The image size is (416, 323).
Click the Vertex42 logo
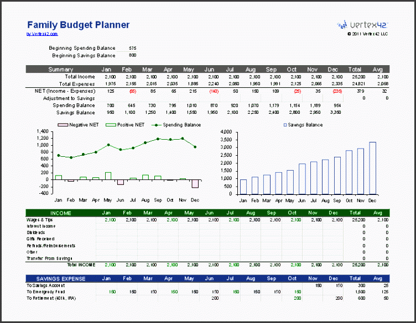363,24
